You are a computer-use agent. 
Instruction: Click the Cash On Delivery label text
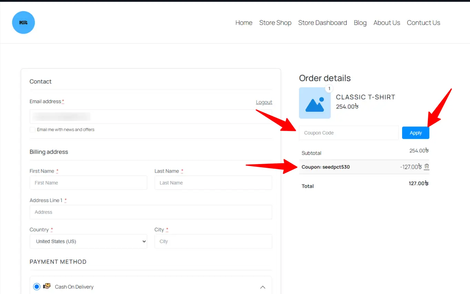click(x=74, y=287)
